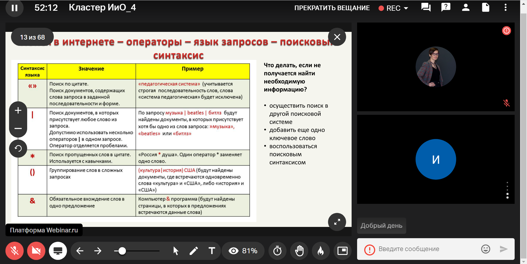Open the three-dot more options menu
The image size is (527, 264).
point(505,7)
